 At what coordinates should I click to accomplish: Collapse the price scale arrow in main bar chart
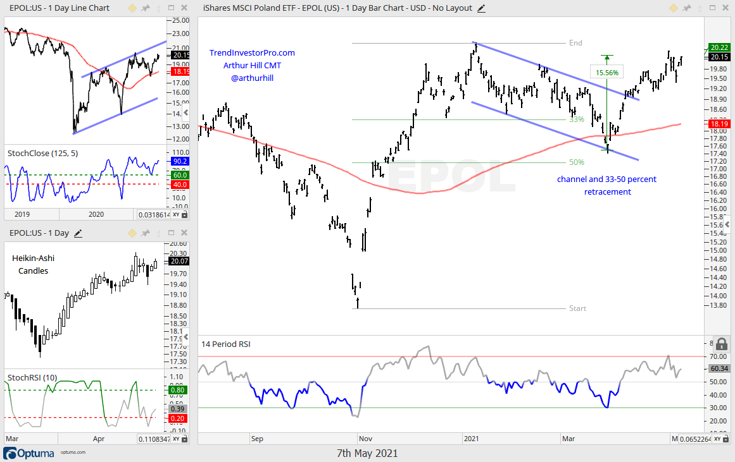727,225
